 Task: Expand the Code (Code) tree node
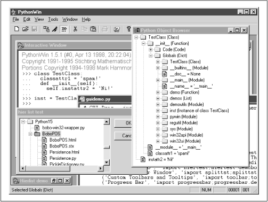[151, 50]
